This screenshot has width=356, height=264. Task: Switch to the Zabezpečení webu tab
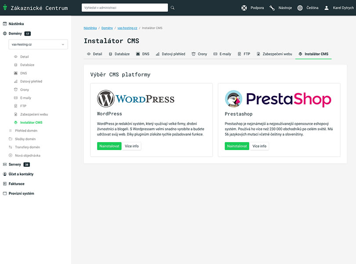pyautogui.click(x=274, y=54)
